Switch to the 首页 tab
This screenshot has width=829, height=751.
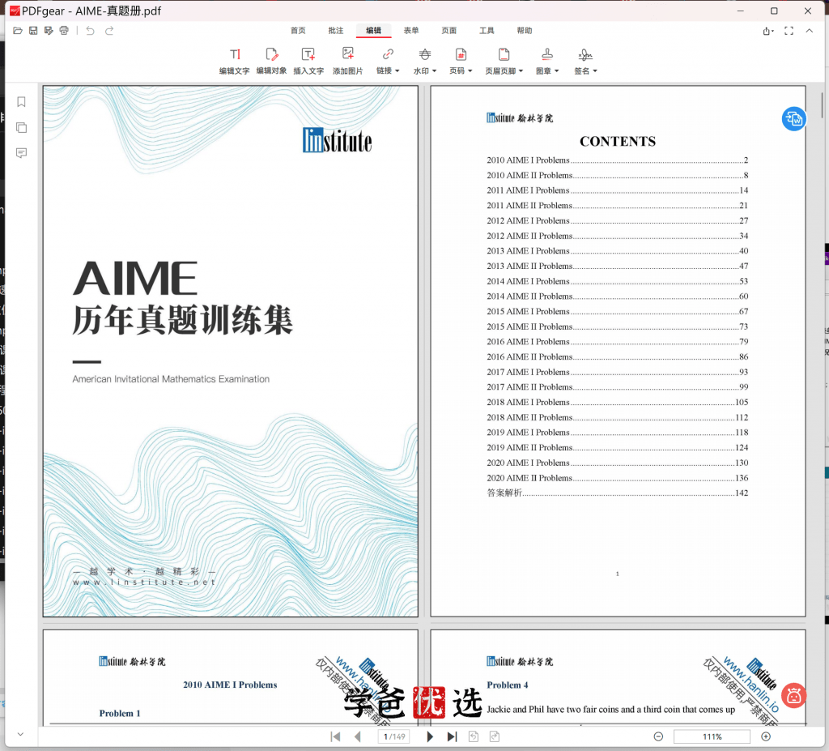coord(298,31)
